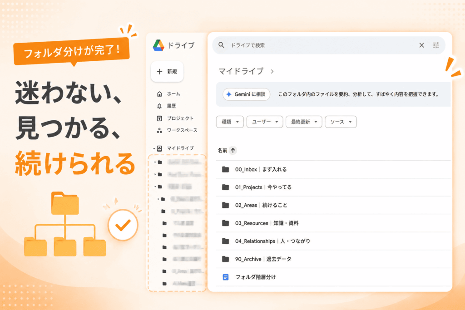Click the folder icon for 00_Inbox
Image resolution: width=465 pixels, height=310 pixels.
(226, 169)
